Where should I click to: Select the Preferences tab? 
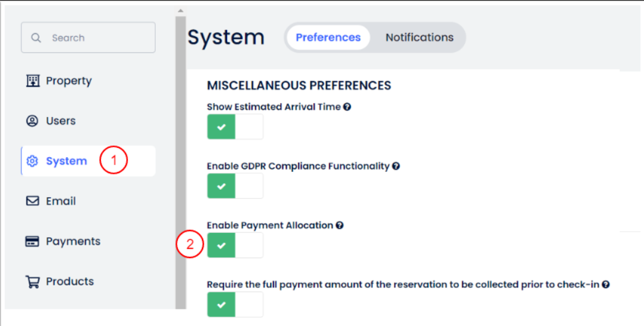[x=328, y=38]
